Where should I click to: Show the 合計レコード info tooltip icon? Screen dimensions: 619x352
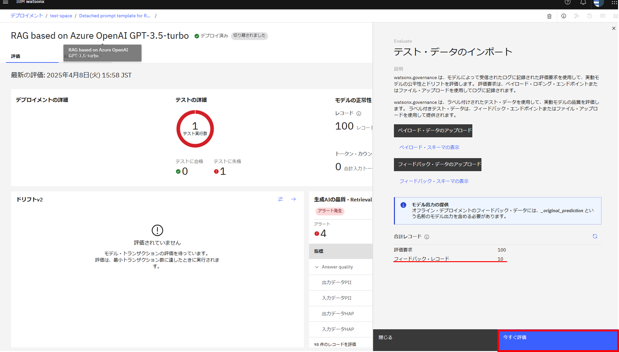427,237
